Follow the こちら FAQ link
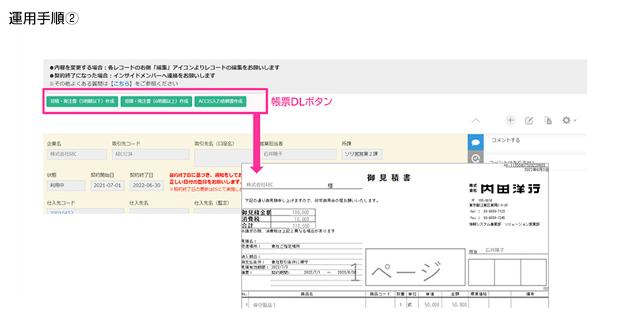Screen dimensions: 632x320 (122, 84)
